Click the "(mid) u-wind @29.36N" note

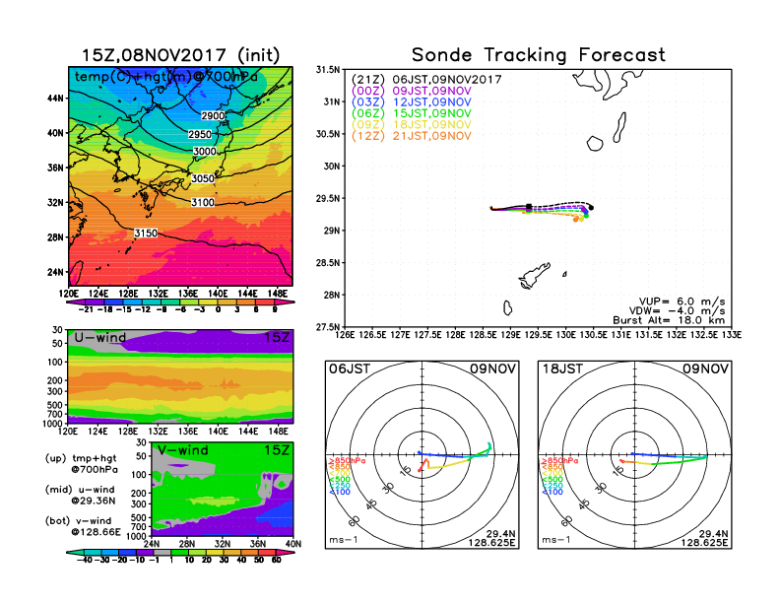[80, 495]
